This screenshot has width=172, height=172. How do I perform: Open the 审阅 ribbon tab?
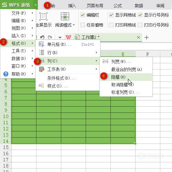160,6
